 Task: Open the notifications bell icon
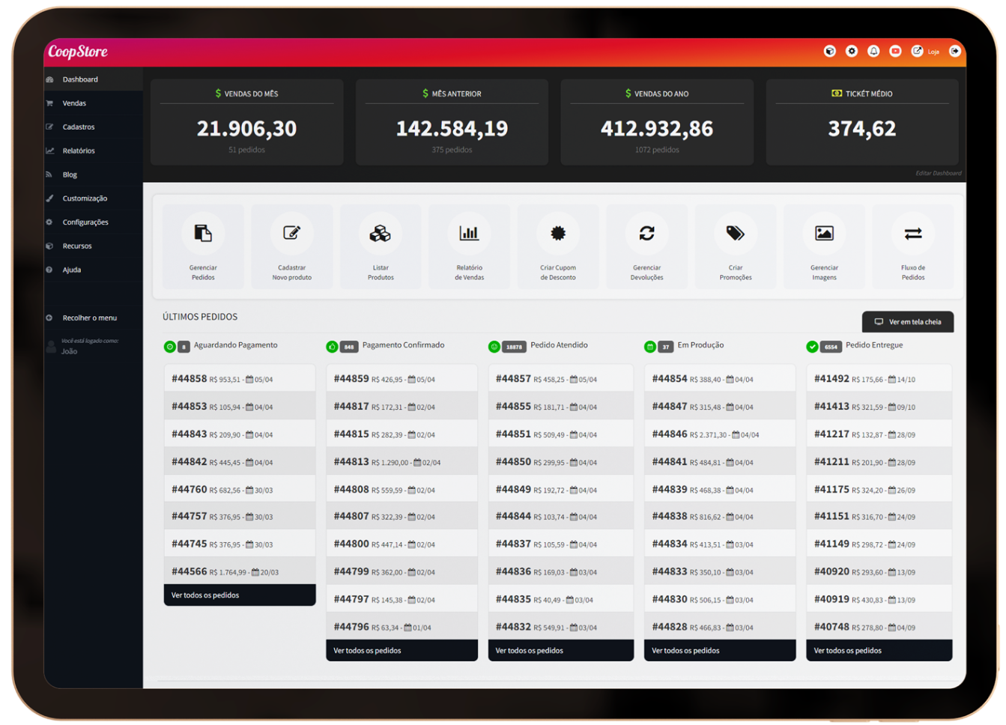pyautogui.click(x=873, y=51)
